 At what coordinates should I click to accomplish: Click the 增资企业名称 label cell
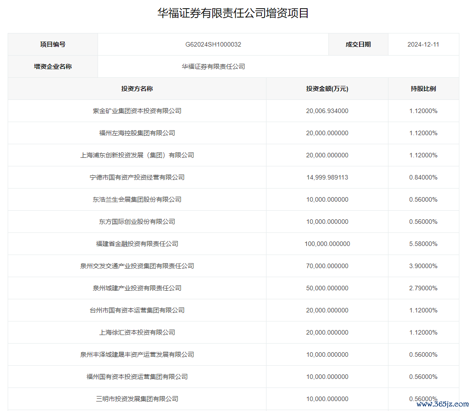pyautogui.click(x=53, y=66)
